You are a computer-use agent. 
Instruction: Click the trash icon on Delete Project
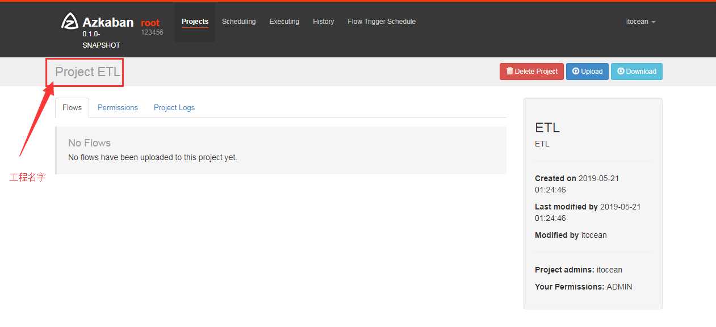[509, 71]
